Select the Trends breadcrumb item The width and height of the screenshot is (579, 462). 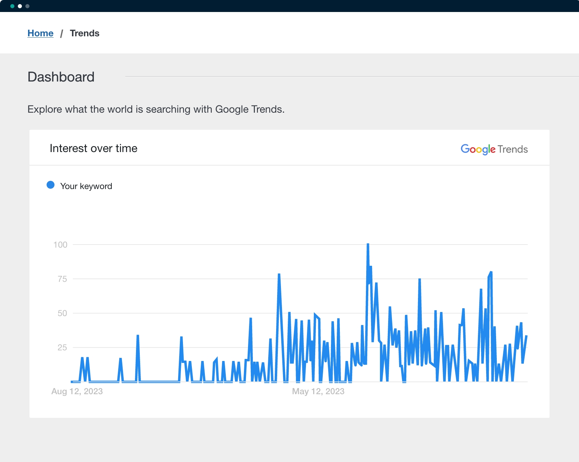click(x=85, y=33)
